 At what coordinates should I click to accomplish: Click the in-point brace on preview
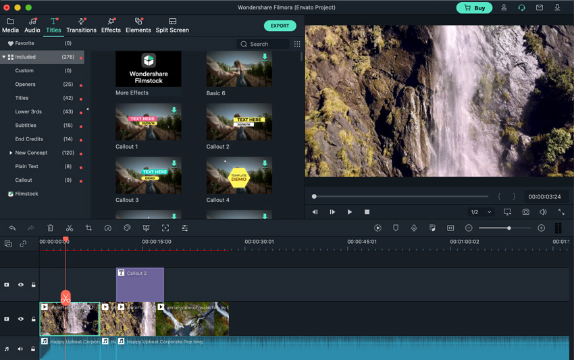pyautogui.click(x=499, y=197)
